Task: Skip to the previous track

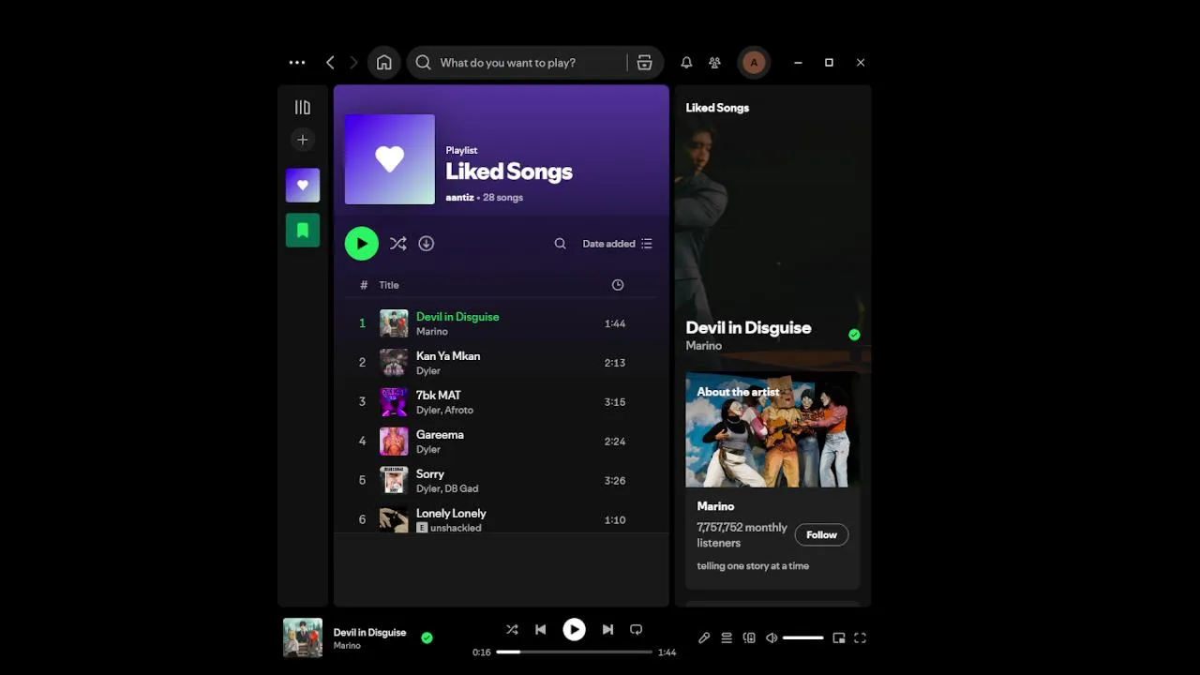Action: click(x=541, y=630)
